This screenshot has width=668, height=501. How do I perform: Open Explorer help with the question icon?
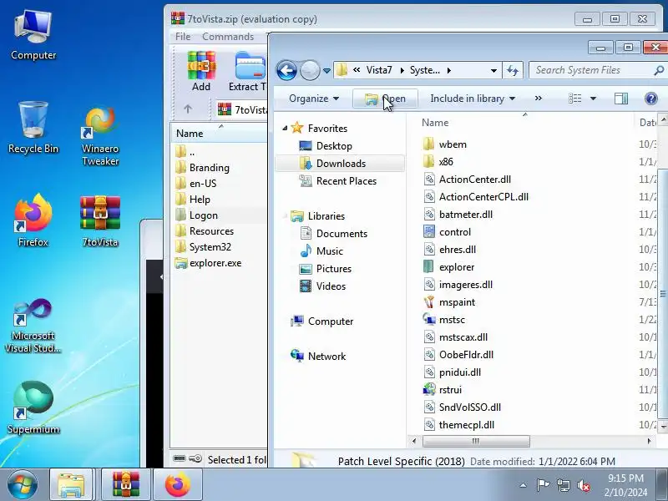coord(650,99)
